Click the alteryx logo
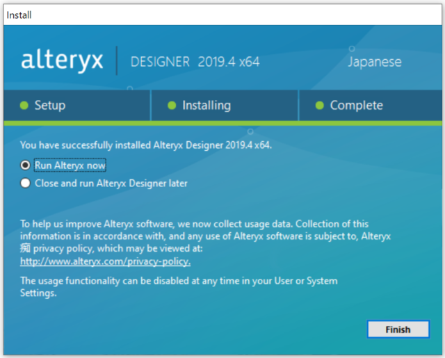The image size is (445, 358). (62, 60)
